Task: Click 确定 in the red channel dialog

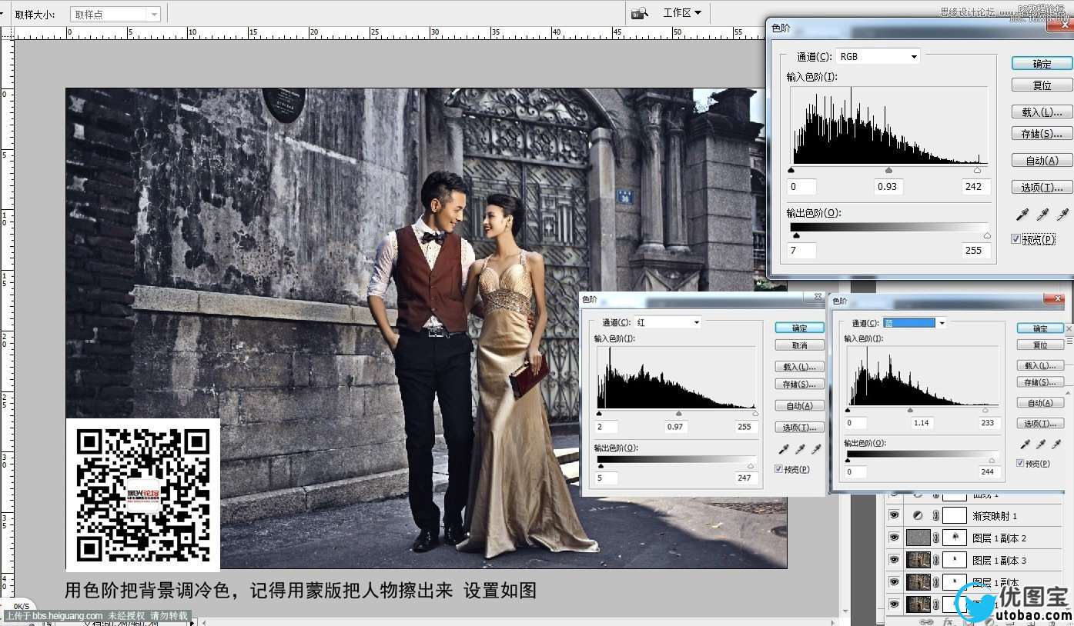Action: tap(800, 328)
